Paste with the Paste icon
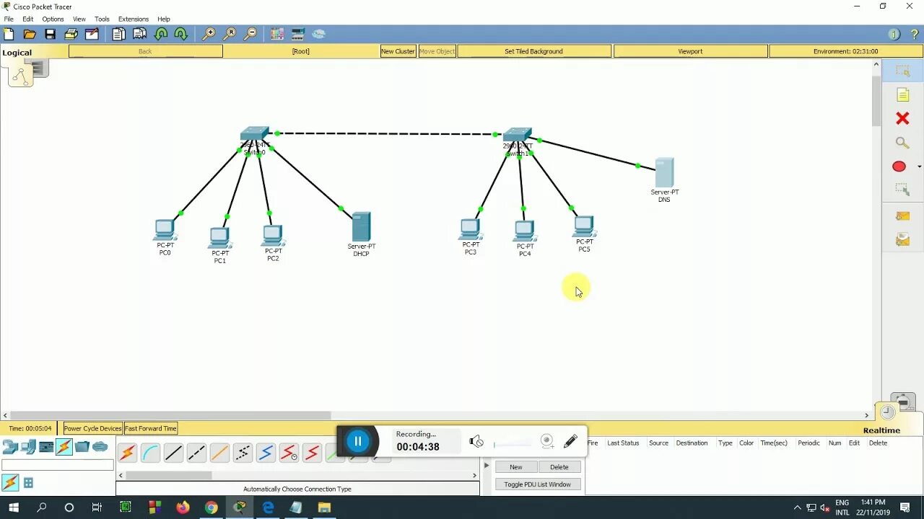 click(139, 34)
